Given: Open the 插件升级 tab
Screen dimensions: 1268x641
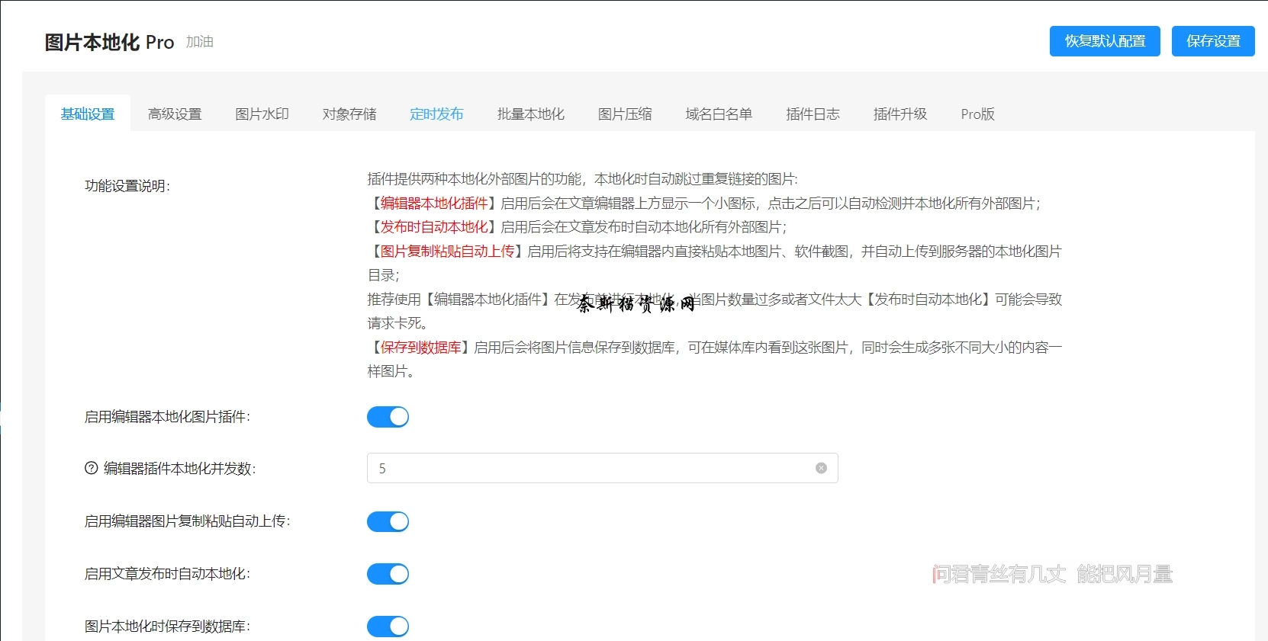Looking at the screenshot, I should (x=900, y=114).
